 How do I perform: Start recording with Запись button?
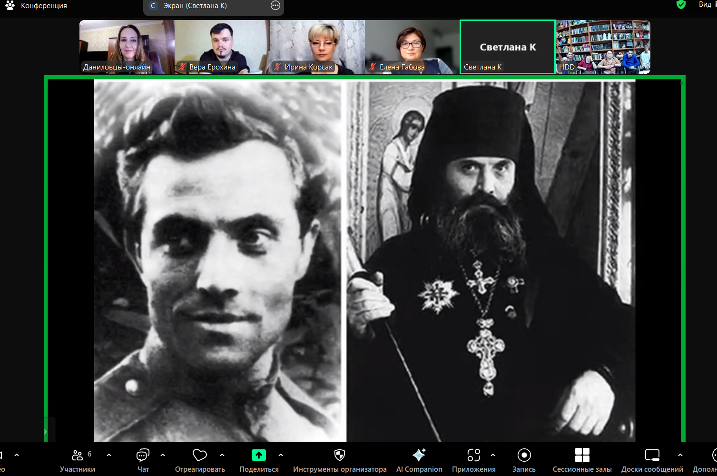pyautogui.click(x=524, y=456)
